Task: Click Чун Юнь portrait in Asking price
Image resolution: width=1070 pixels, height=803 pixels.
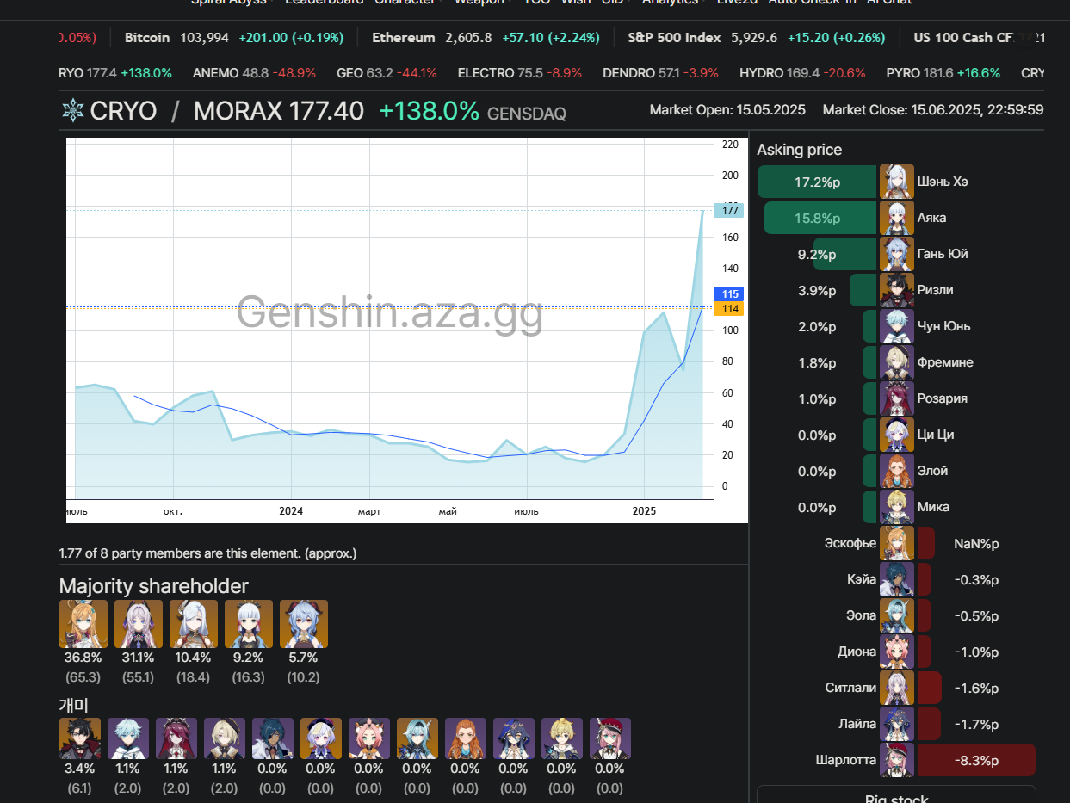Action: 897,326
